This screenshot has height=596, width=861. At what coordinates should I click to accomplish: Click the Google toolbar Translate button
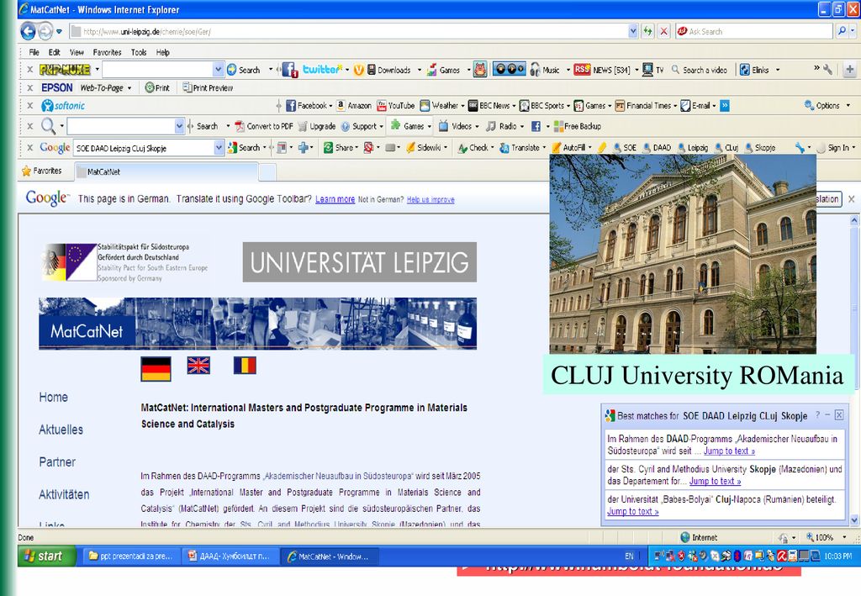pyautogui.click(x=520, y=148)
